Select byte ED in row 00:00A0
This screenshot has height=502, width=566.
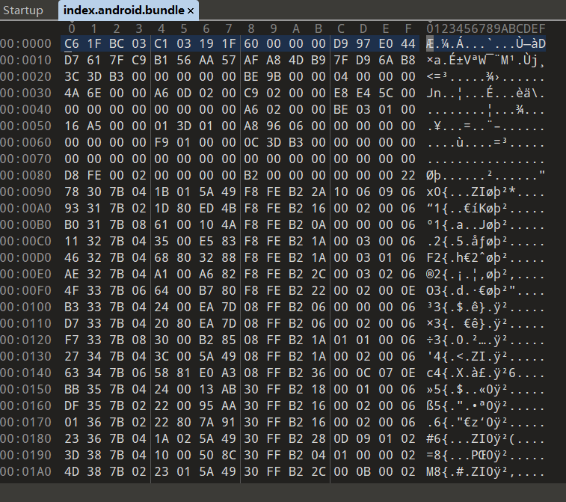(206, 209)
